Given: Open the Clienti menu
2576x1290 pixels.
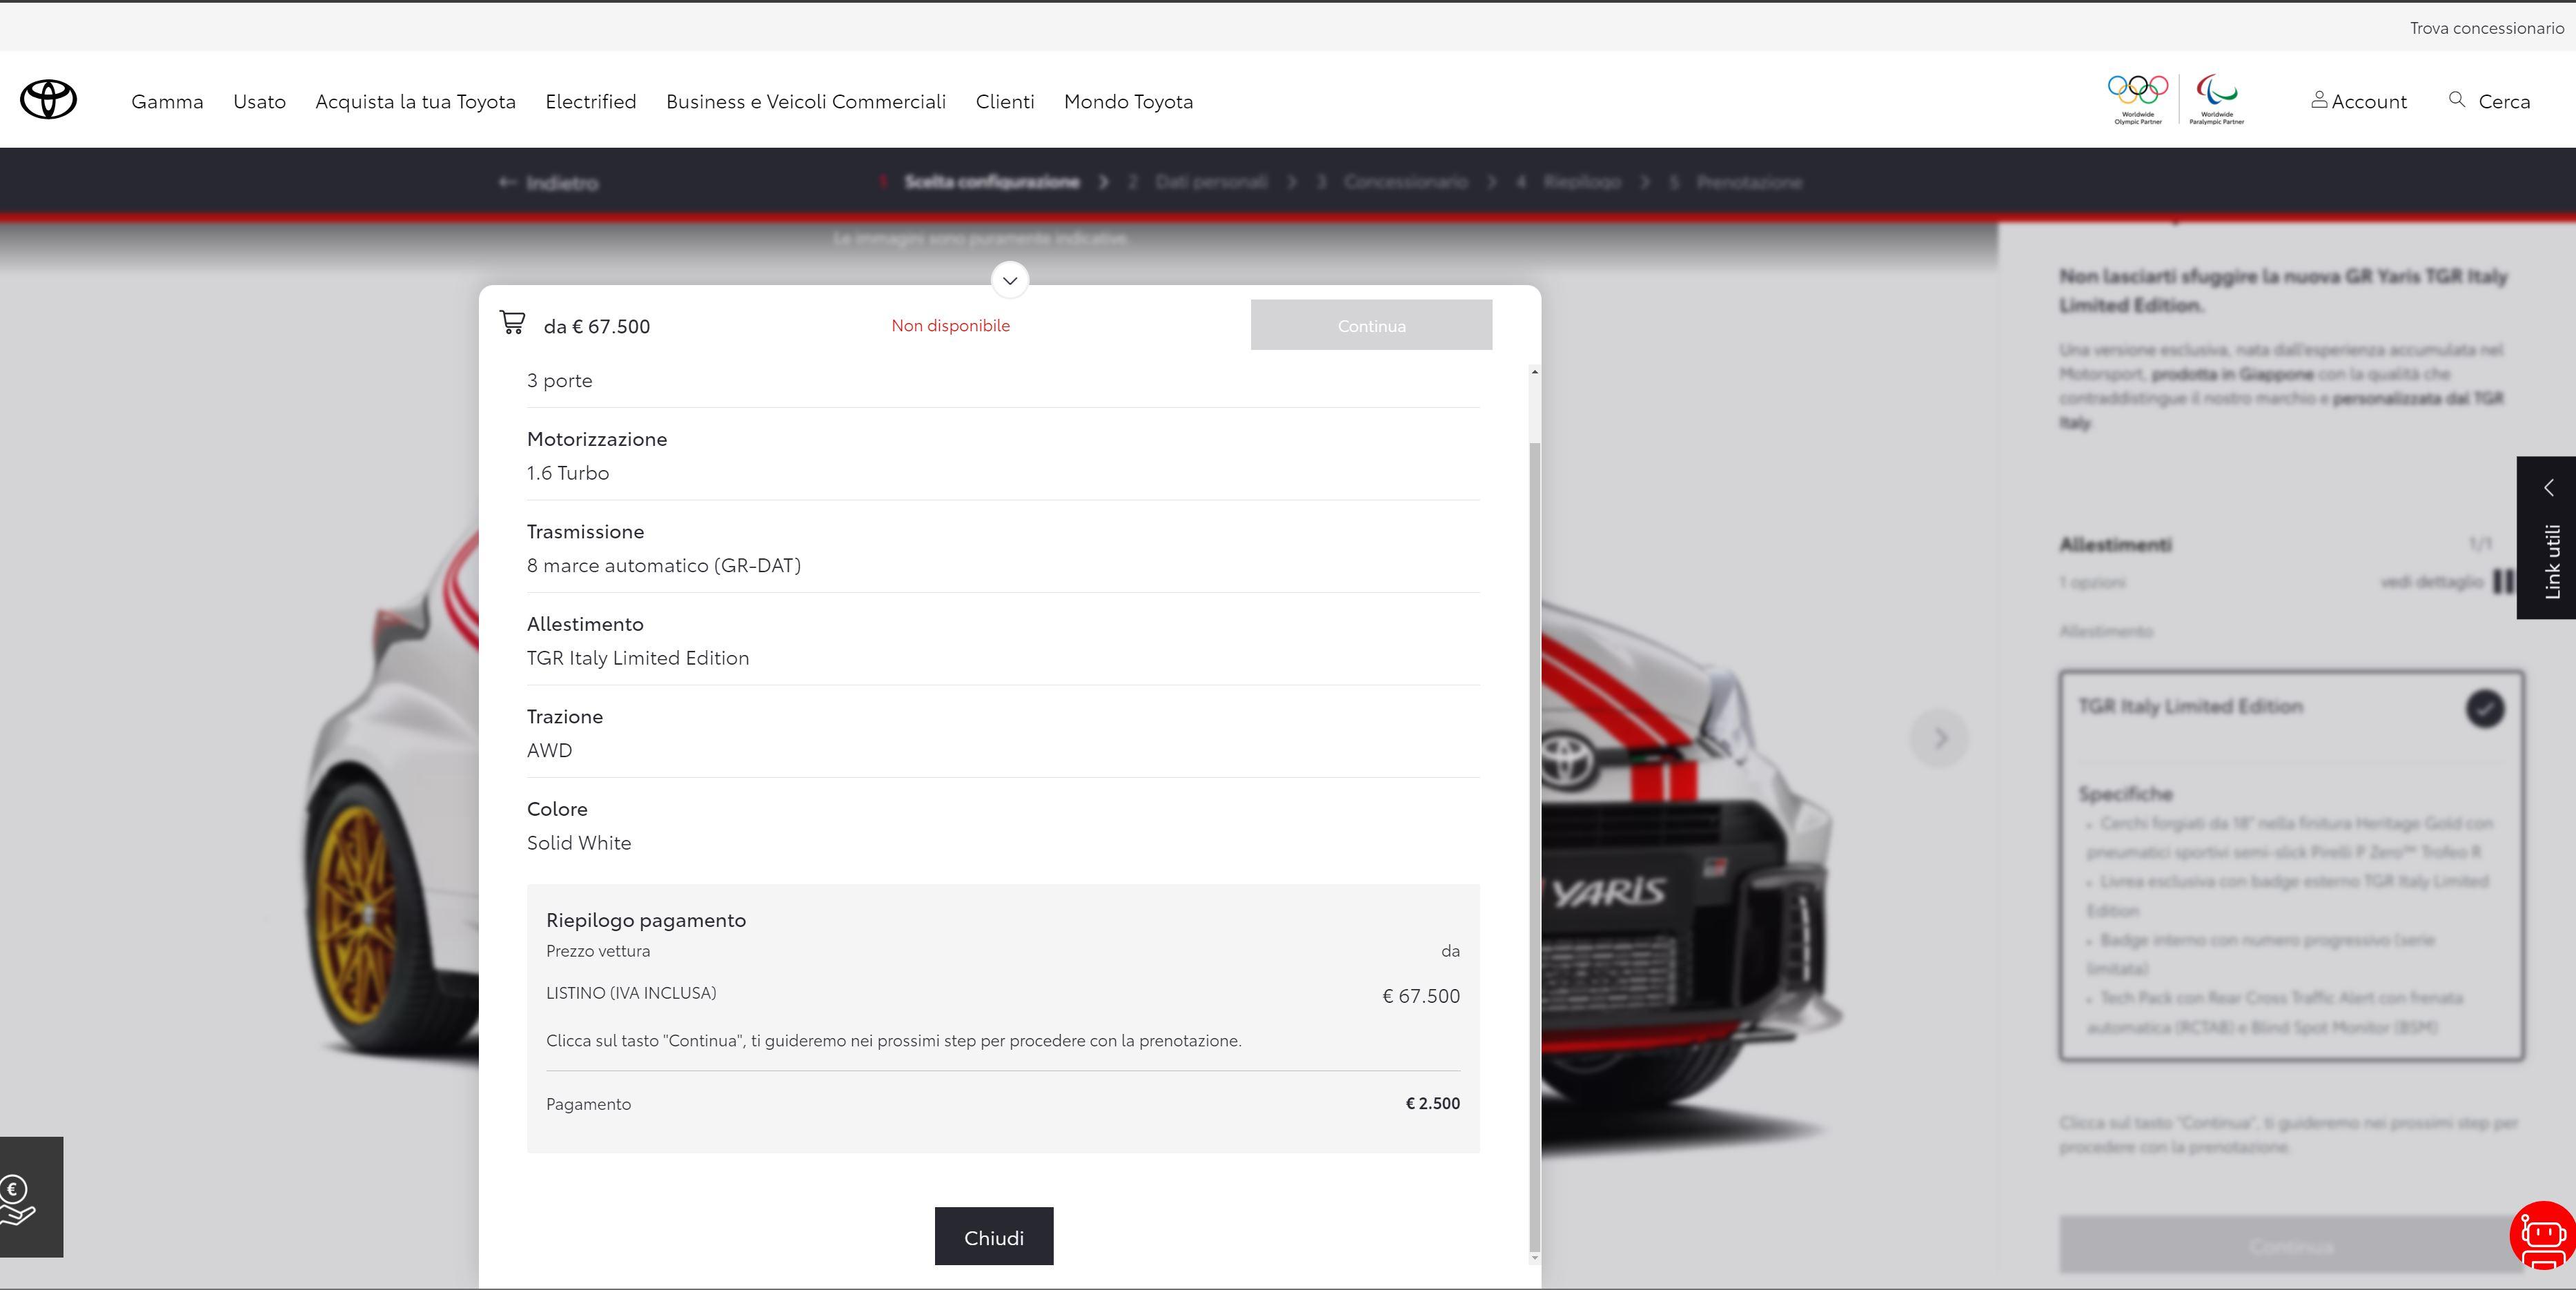Looking at the screenshot, I should coord(1005,101).
